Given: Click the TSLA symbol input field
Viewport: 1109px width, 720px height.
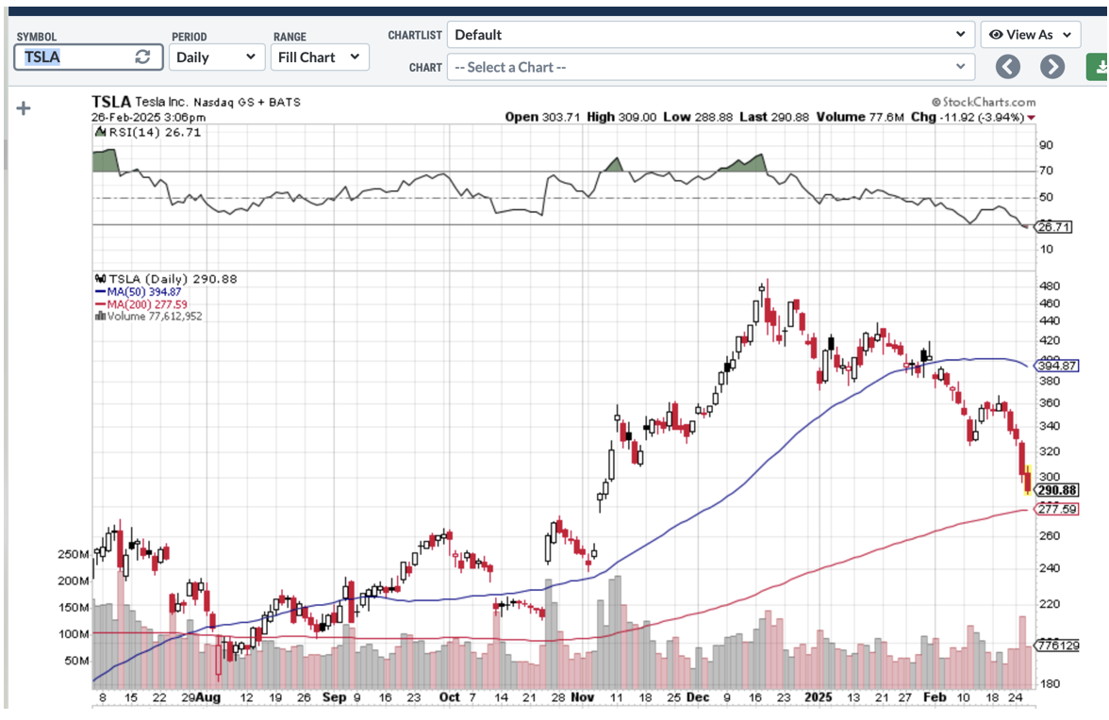Looking at the screenshot, I should (x=75, y=57).
